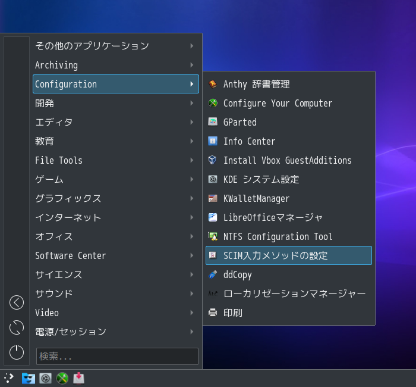This screenshot has height=387, width=416.
Task: Expand the 教育 submenu
Action: [116, 142]
